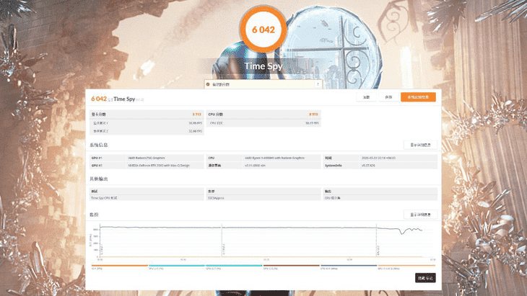527x296 pixels.
Task: Click the NVIDIA GeForce RTX 2060 Max-Q entry
Action: 159,165
